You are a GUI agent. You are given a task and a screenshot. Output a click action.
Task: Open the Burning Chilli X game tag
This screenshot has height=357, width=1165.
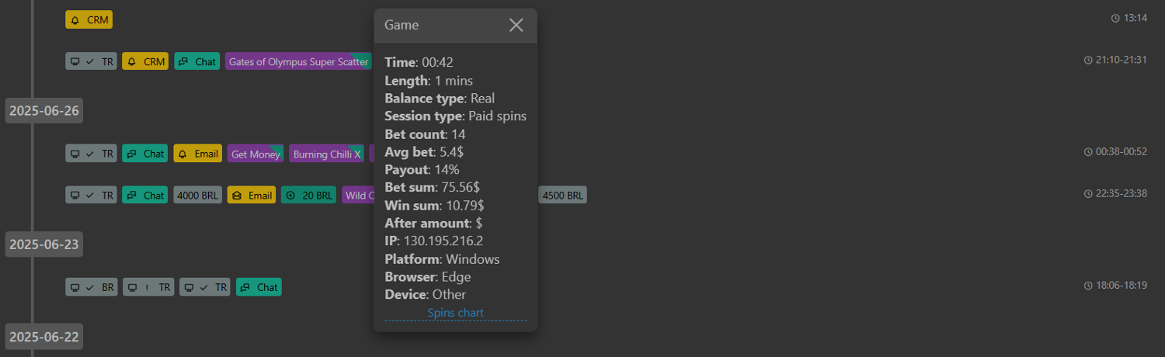(x=326, y=154)
